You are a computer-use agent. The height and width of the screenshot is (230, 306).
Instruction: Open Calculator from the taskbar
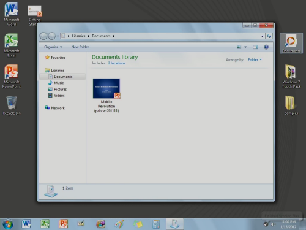[x=156, y=224]
